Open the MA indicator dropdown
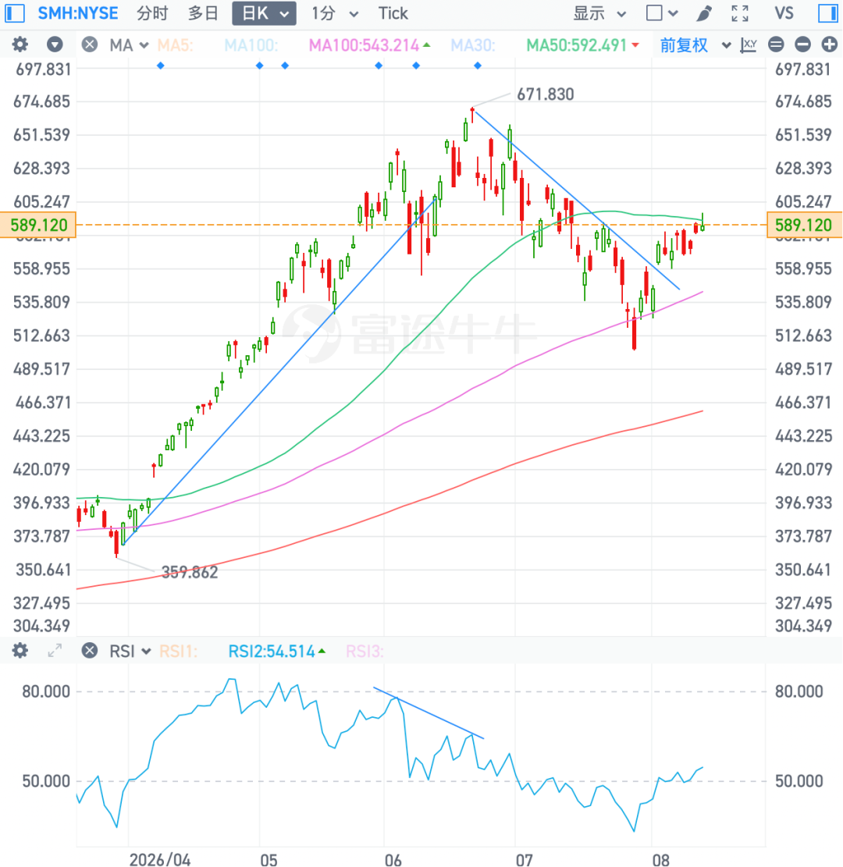 (x=129, y=45)
